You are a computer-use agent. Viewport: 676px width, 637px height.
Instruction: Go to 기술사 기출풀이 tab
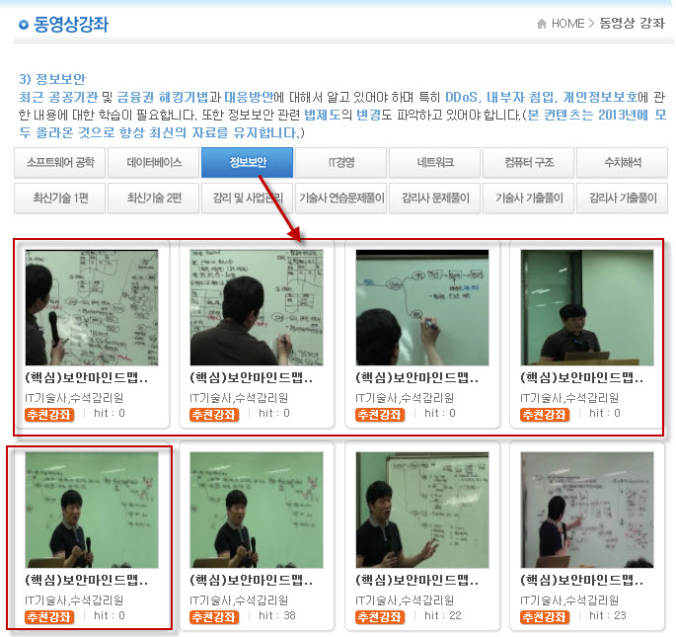coord(529,199)
